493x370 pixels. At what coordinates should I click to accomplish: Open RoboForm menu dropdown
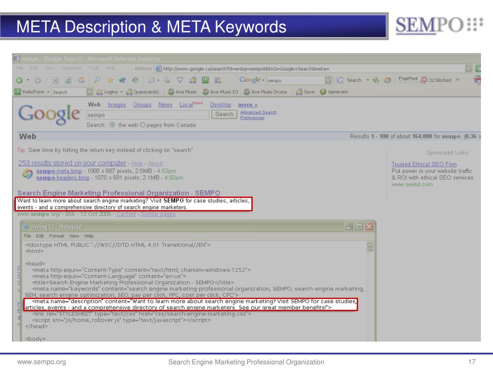[x=48, y=92]
